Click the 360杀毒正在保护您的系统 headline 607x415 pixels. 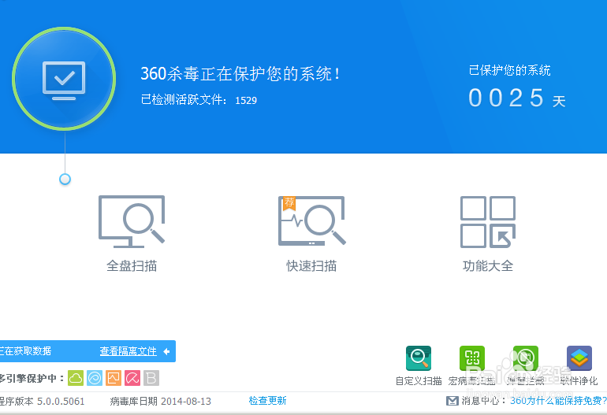click(x=240, y=73)
